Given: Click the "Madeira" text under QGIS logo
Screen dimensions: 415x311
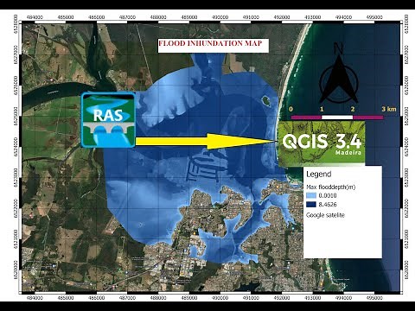Looking at the screenshot, I should (x=348, y=152).
